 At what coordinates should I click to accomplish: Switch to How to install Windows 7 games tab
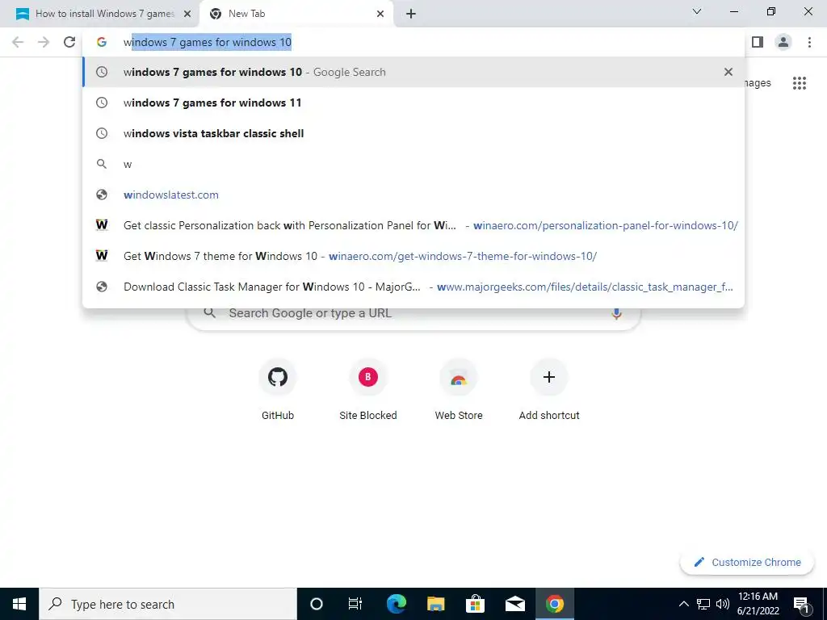(x=99, y=14)
